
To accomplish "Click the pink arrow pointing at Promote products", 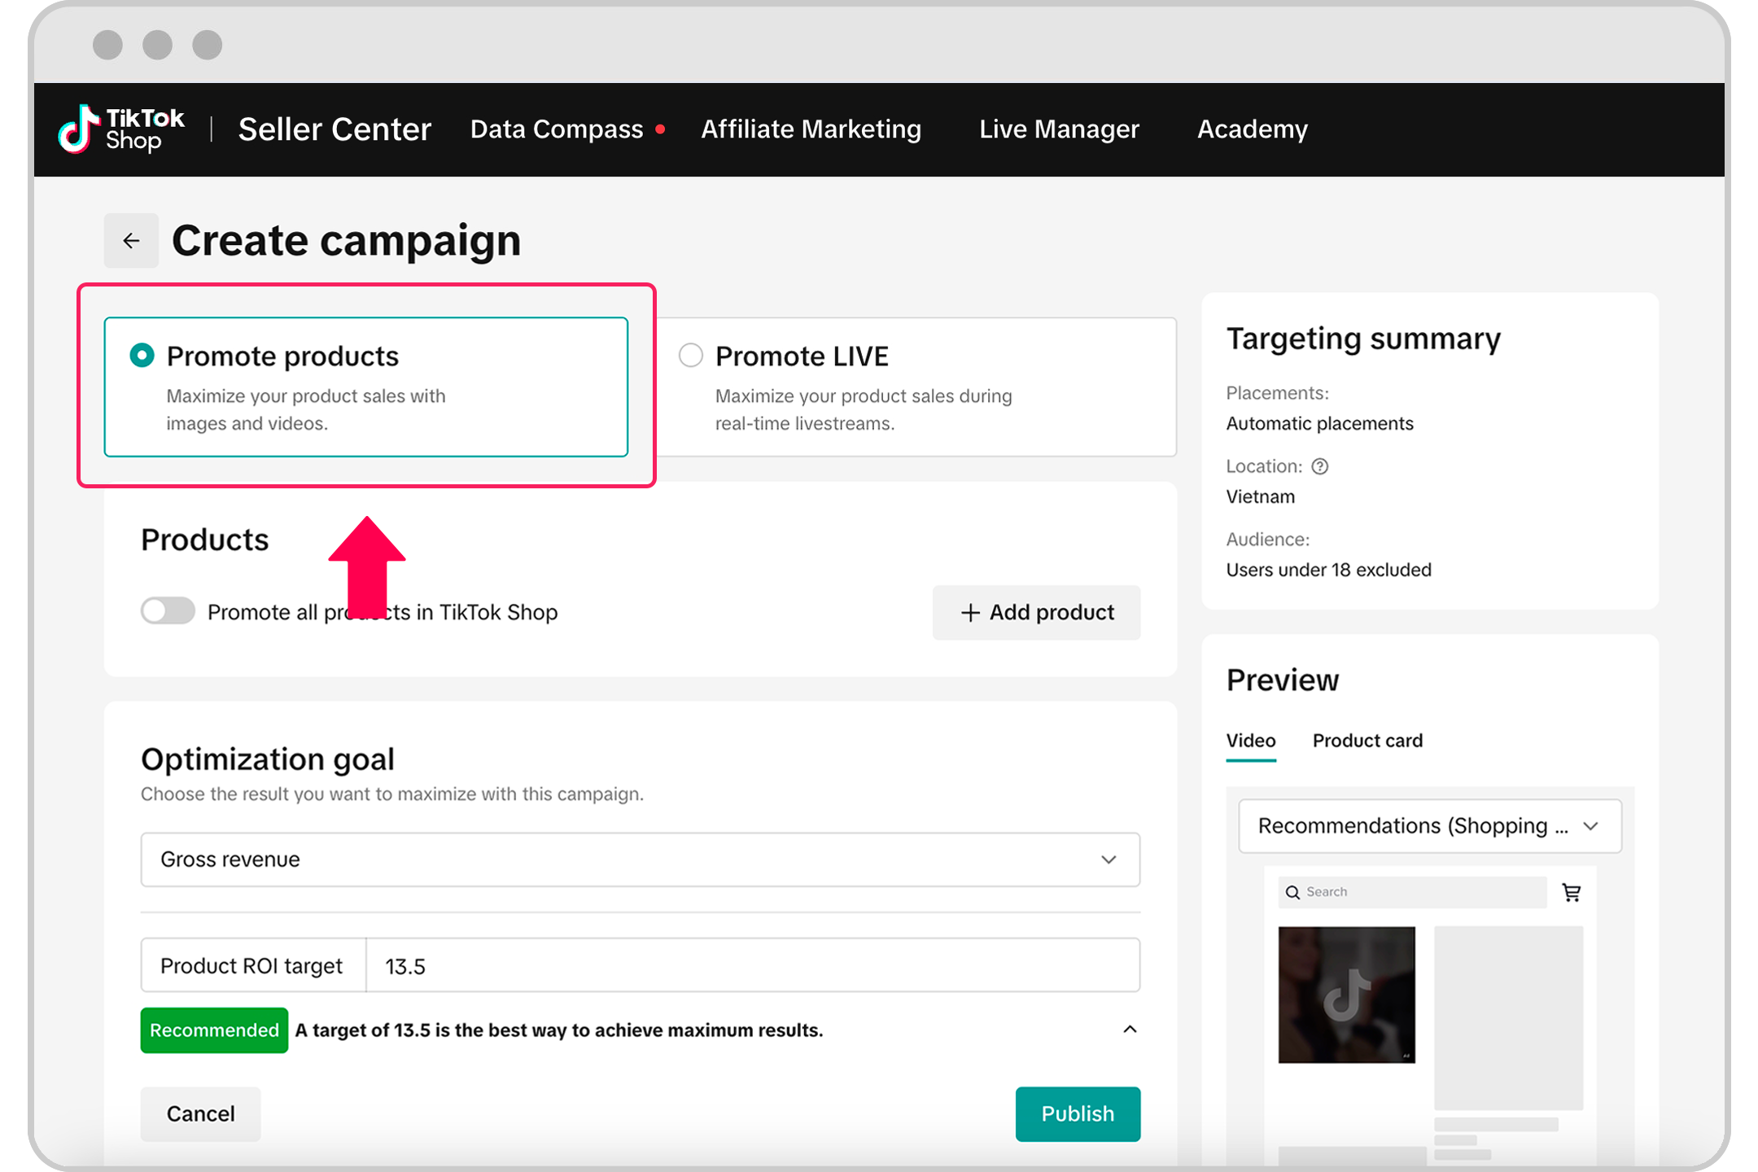I will (366, 562).
